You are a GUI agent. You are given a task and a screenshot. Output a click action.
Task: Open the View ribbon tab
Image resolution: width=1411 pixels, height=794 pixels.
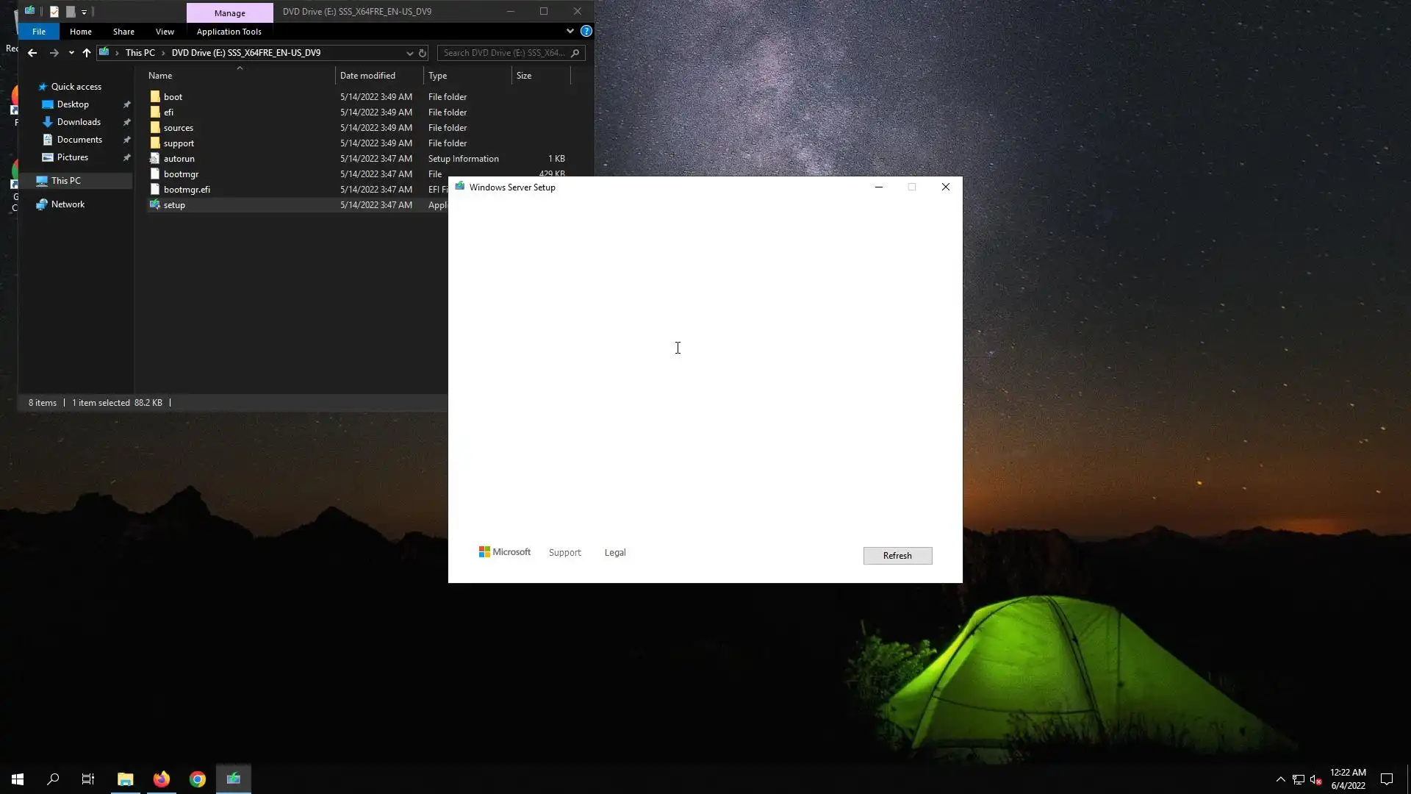165,32
